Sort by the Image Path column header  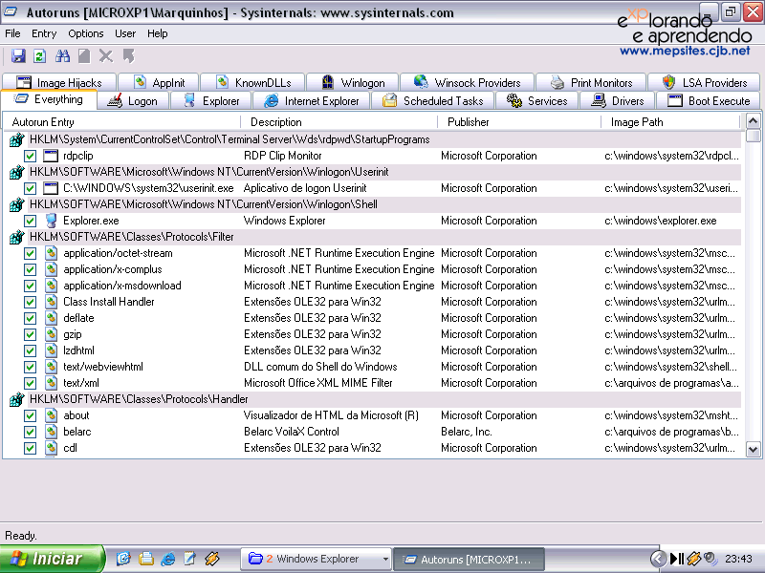tap(671, 122)
